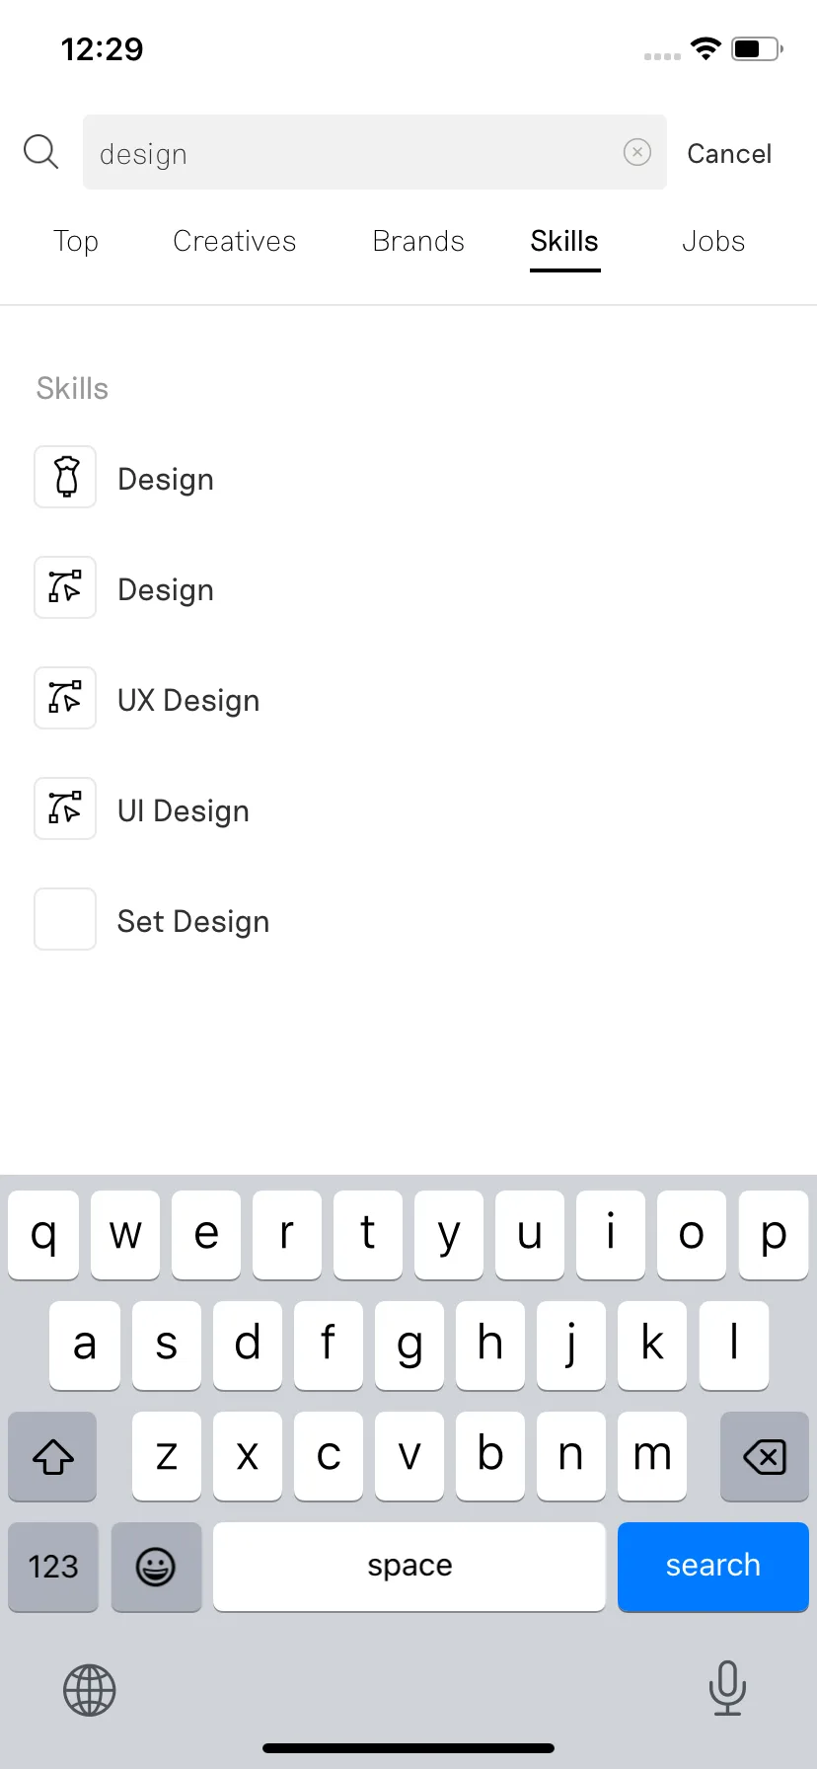Tap the microphone dictation icon
817x1769 pixels.
coord(727,1687)
